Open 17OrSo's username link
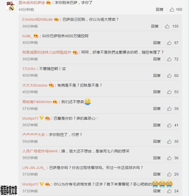The height and width of the screenshot is (196, 189). 29,69
